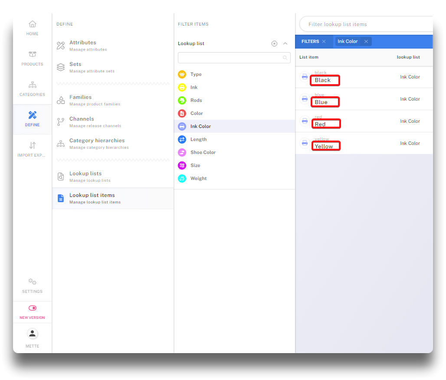
Task: Open the Home section in sidebar
Action: tap(32, 28)
